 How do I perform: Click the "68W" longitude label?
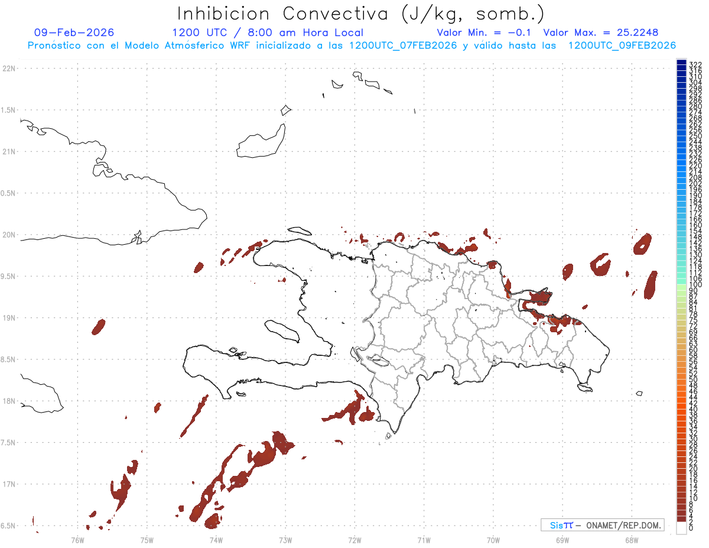[x=631, y=540]
